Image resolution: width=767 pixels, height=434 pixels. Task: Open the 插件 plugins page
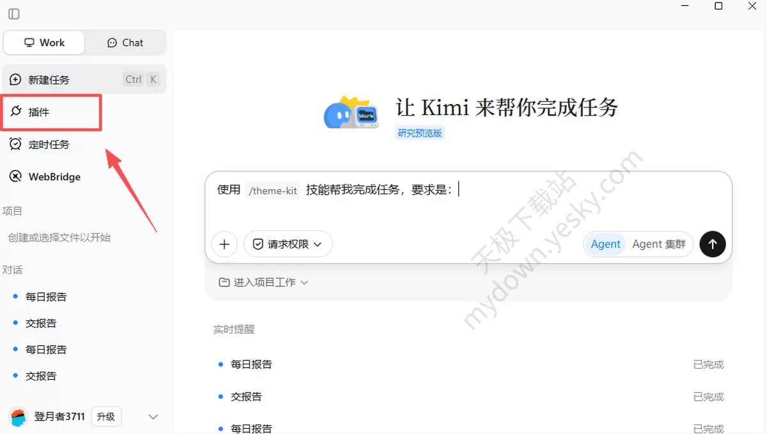tap(51, 112)
